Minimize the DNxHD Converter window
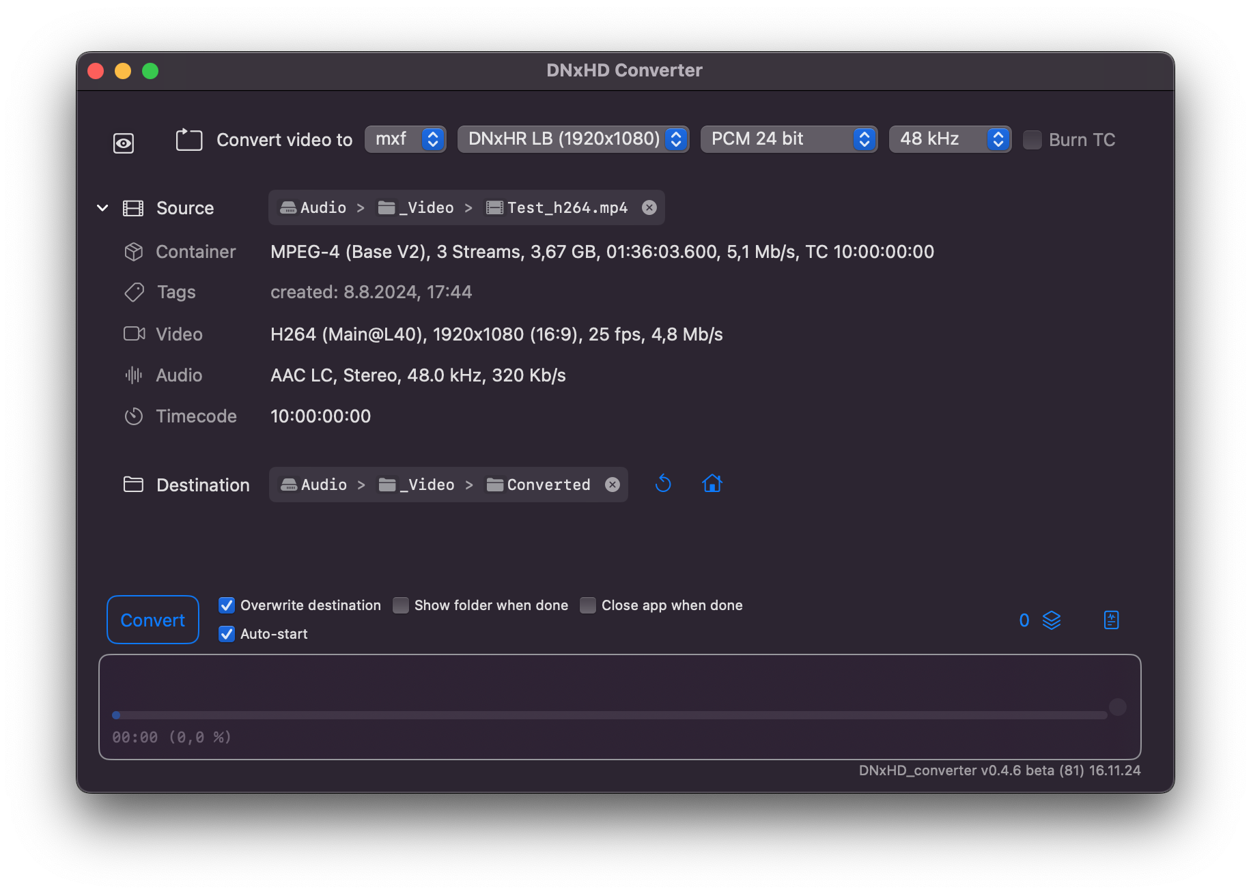Screen dimensions: 1251x894 click(x=123, y=71)
